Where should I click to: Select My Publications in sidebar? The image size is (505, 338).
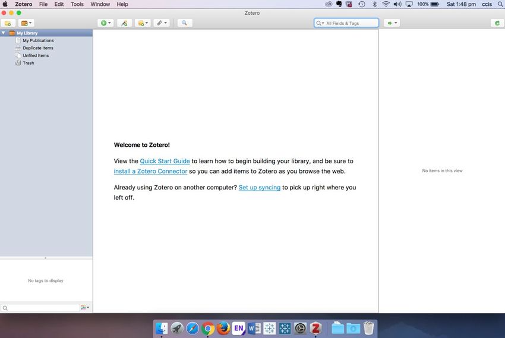(38, 40)
